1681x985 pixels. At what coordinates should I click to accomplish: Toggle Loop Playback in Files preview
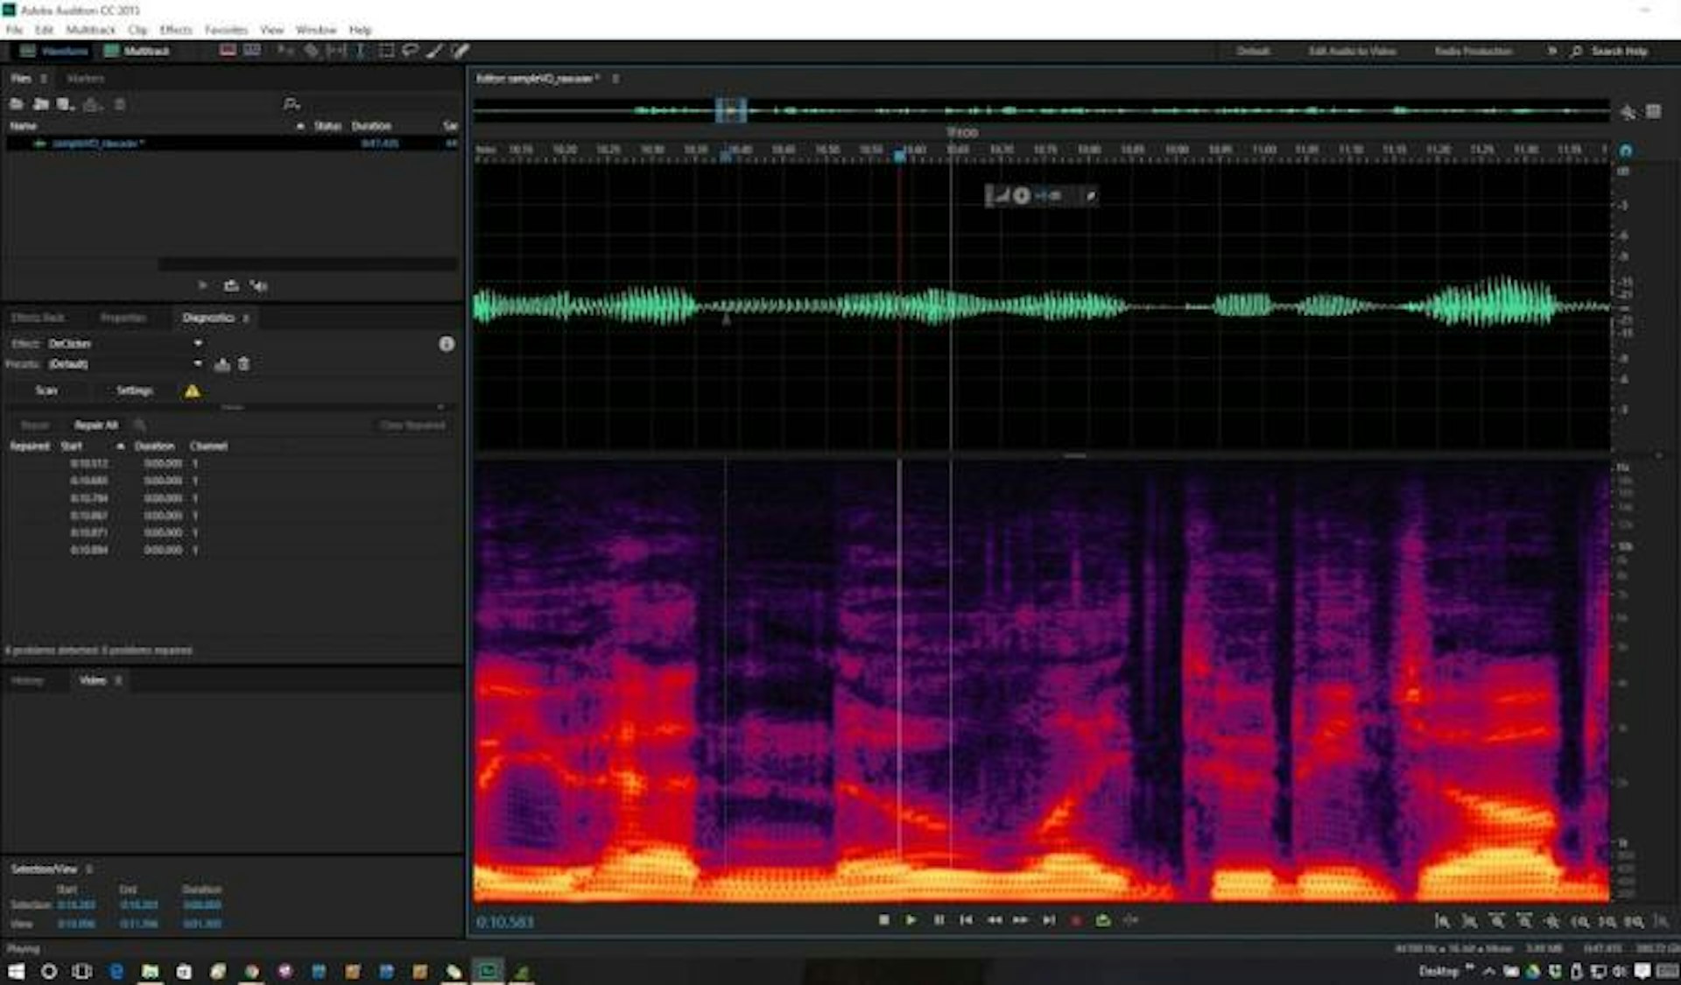point(231,285)
